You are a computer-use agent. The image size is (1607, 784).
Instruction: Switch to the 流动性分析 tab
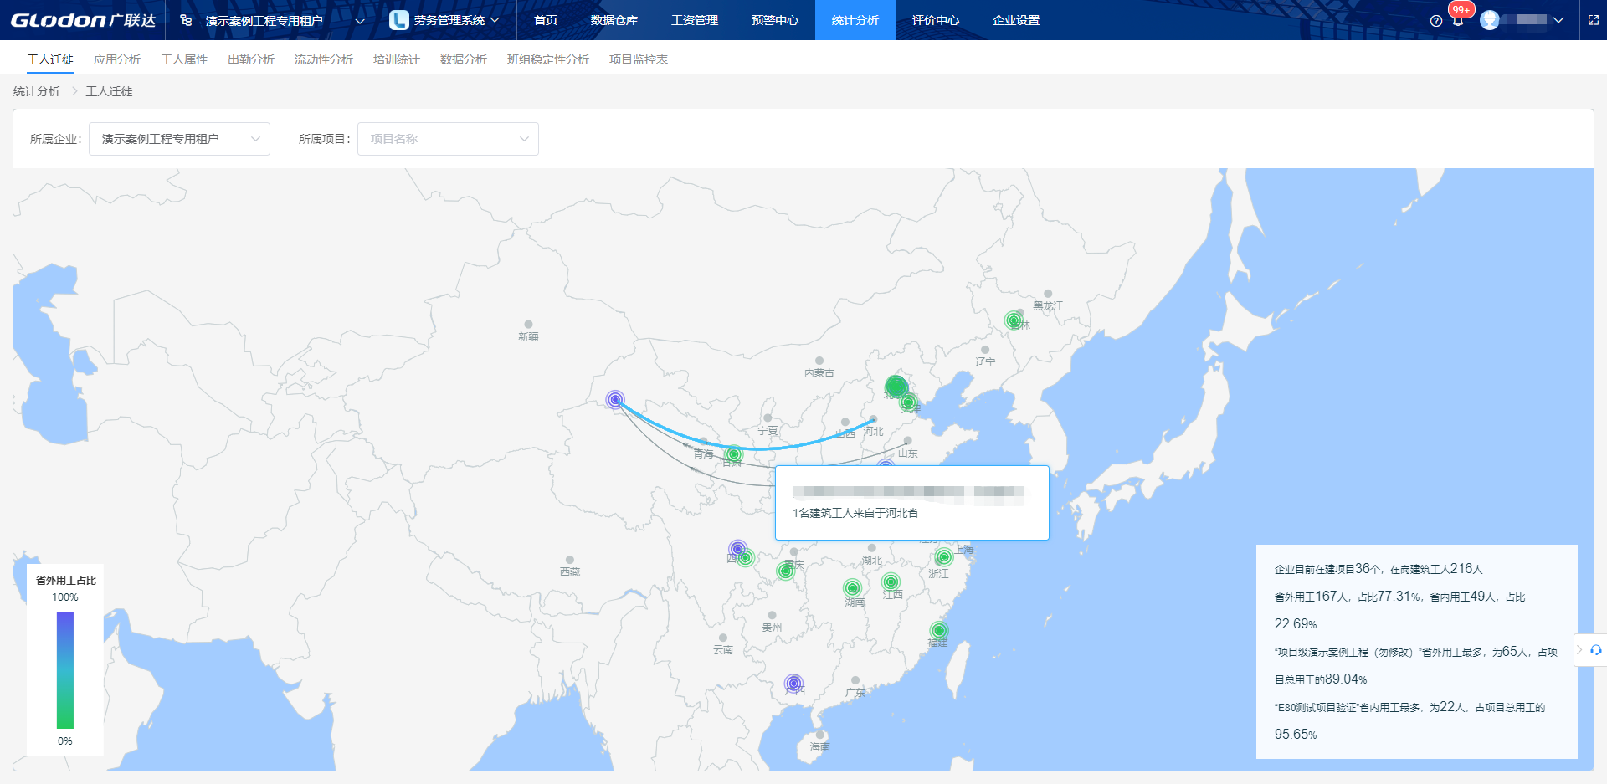click(323, 59)
